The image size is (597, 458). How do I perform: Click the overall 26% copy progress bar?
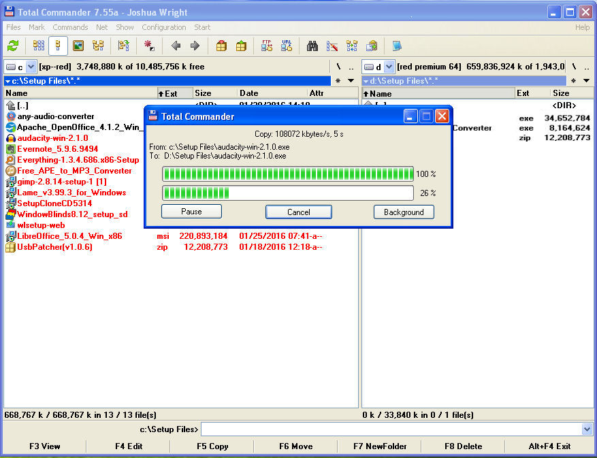coord(287,193)
